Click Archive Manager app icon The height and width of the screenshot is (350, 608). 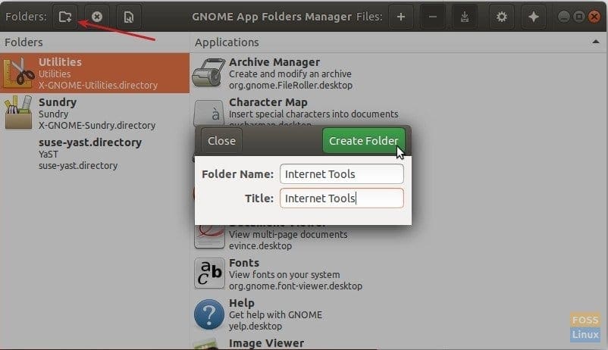[208, 73]
